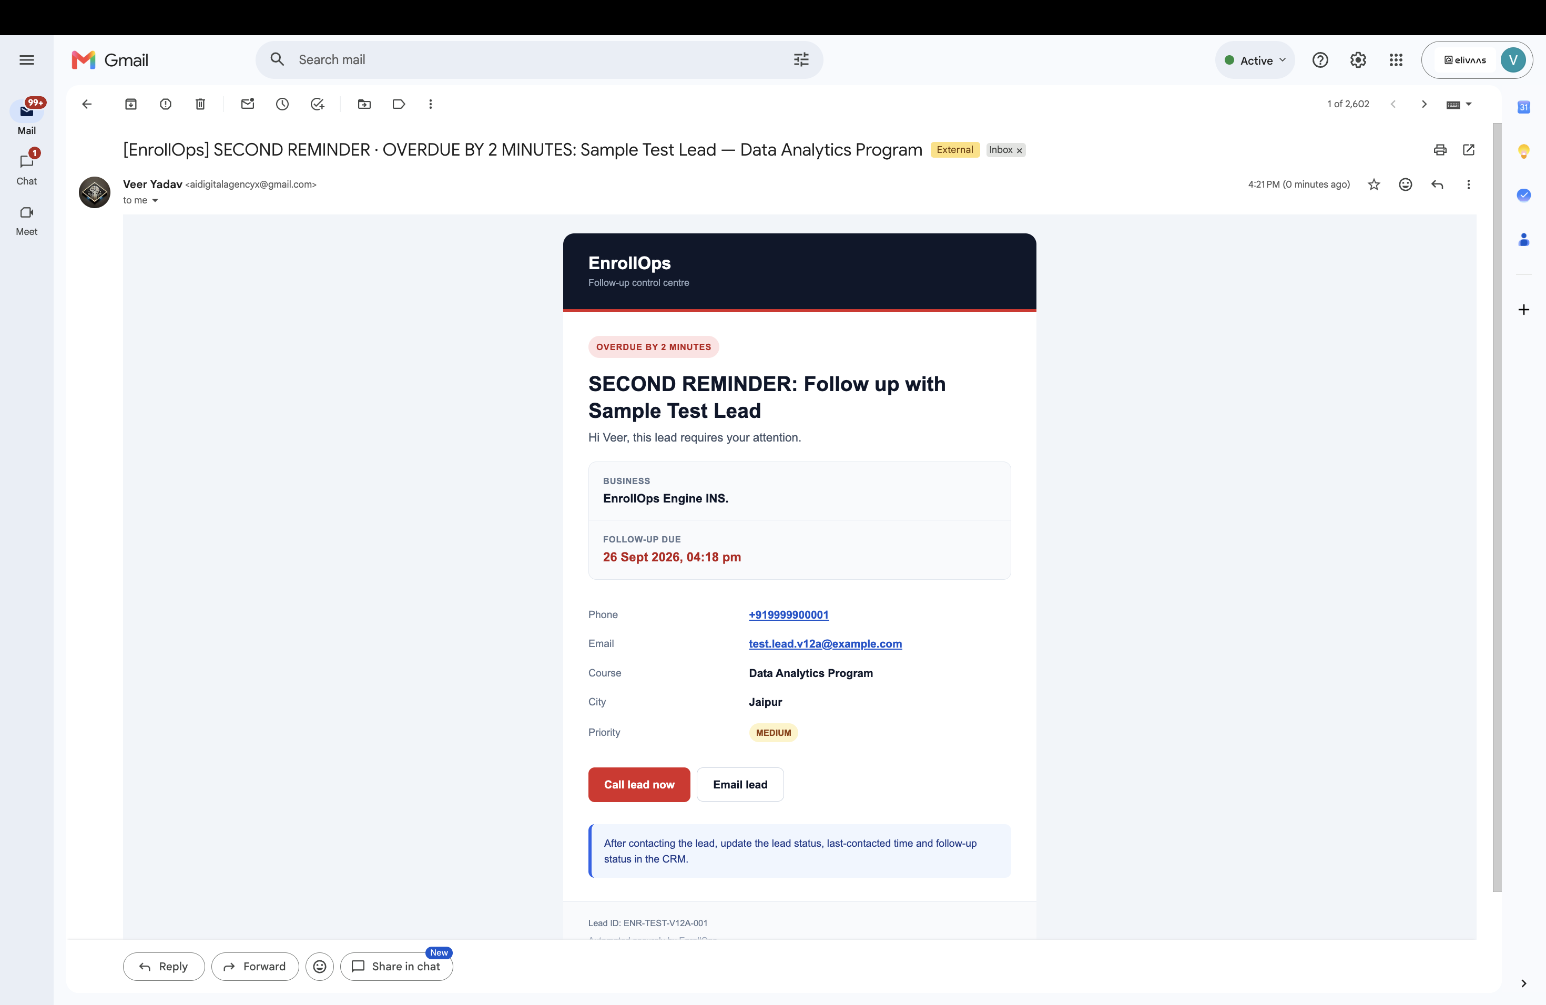Remove the Inbox label with x
This screenshot has height=1005, width=1546.
click(x=1019, y=151)
